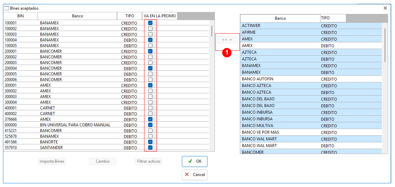This screenshot has width=395, height=187.
Task: Click the right bank list scrollbar thumb
Action: 385,45
